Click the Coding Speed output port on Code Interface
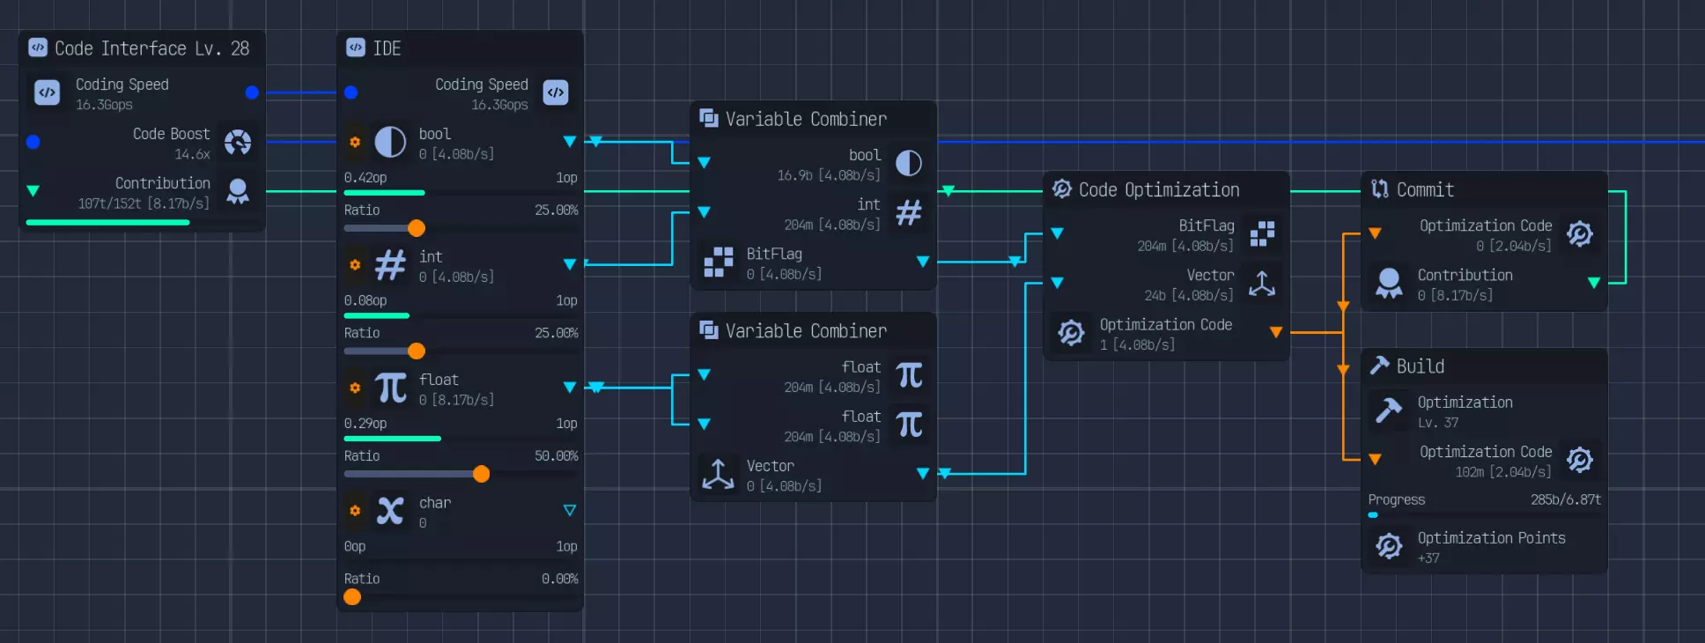This screenshot has width=1705, height=643. [252, 92]
